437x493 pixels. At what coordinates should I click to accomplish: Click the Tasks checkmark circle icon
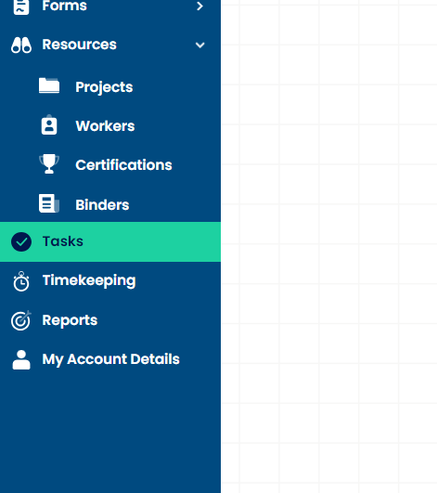21,241
